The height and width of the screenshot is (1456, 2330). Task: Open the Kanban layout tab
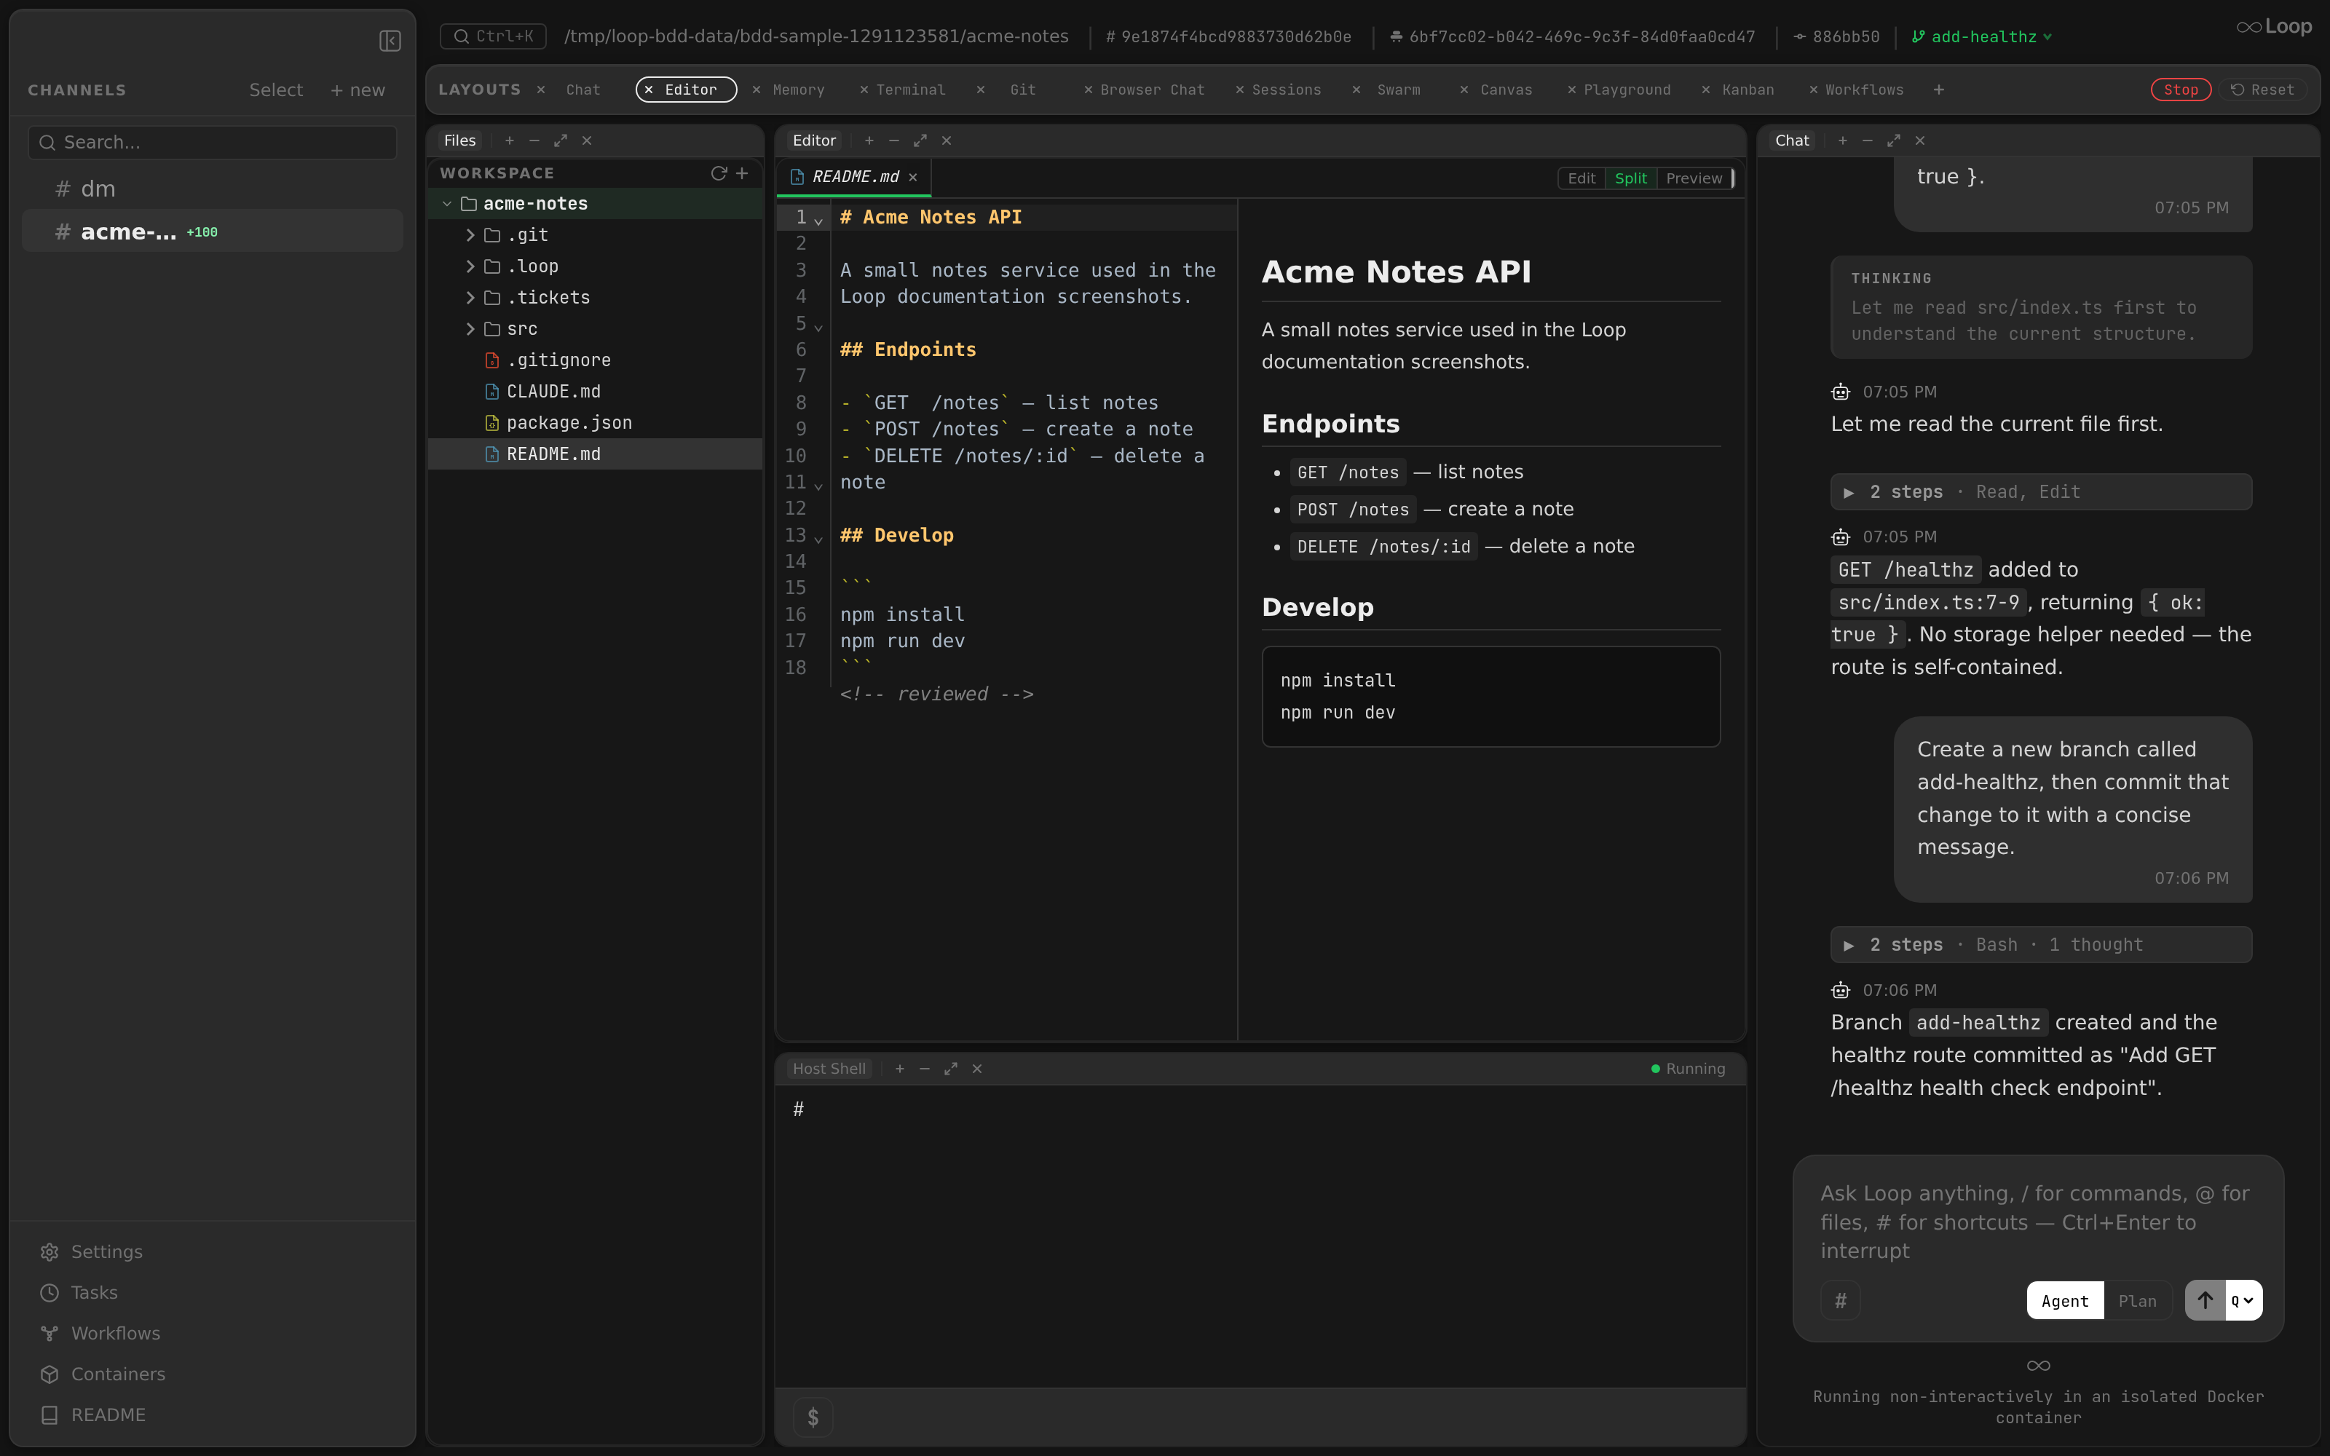1747,90
